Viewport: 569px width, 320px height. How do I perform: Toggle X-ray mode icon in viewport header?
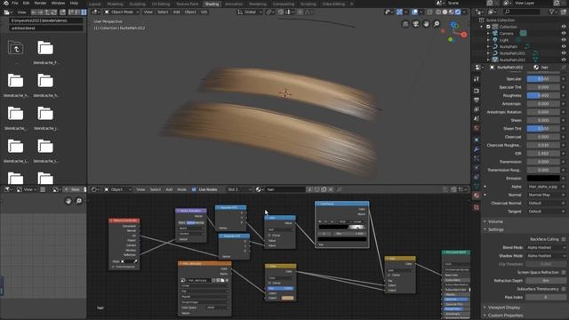[429, 12]
